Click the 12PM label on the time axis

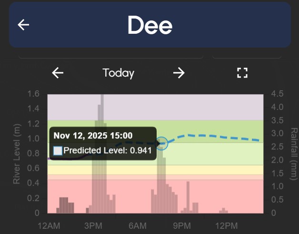pyautogui.click(x=226, y=225)
